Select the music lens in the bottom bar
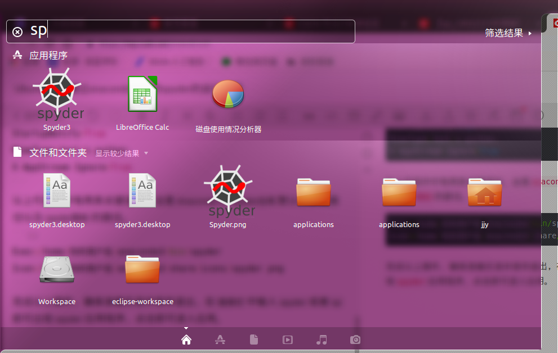Screen dimensions: 558x353 pos(321,340)
